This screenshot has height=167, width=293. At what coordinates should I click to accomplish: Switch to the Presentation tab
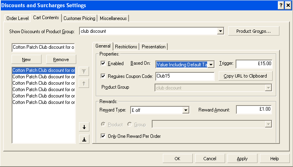click(x=154, y=47)
